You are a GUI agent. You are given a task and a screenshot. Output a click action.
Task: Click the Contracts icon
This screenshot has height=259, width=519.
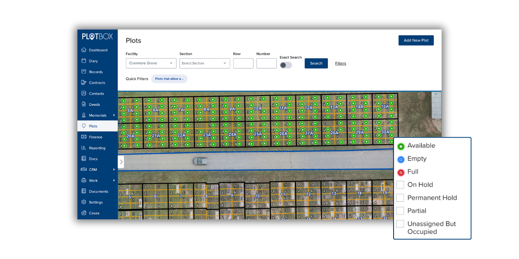pos(84,82)
